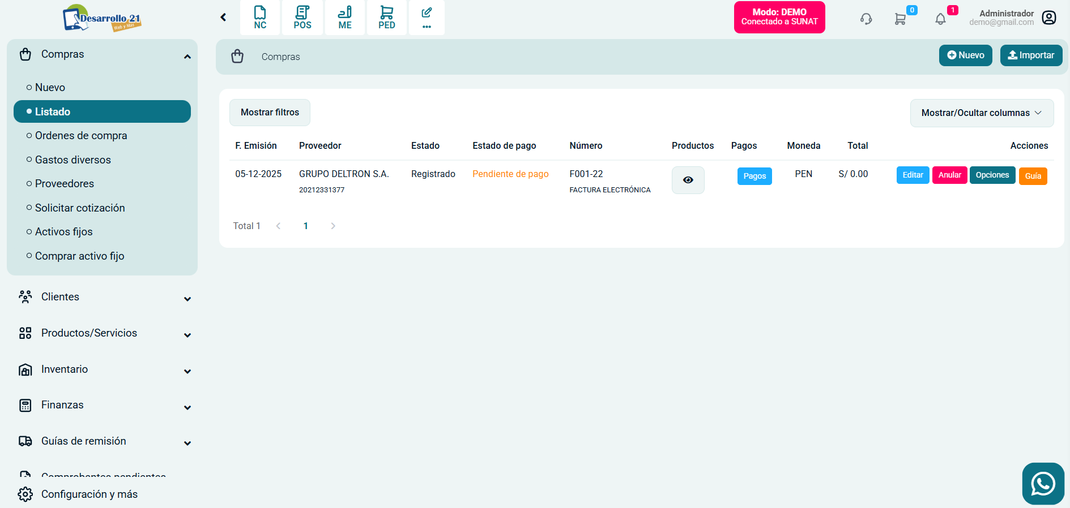1070x508 pixels.
Task: Click the Nuevo button to add purchase
Action: tap(965, 55)
